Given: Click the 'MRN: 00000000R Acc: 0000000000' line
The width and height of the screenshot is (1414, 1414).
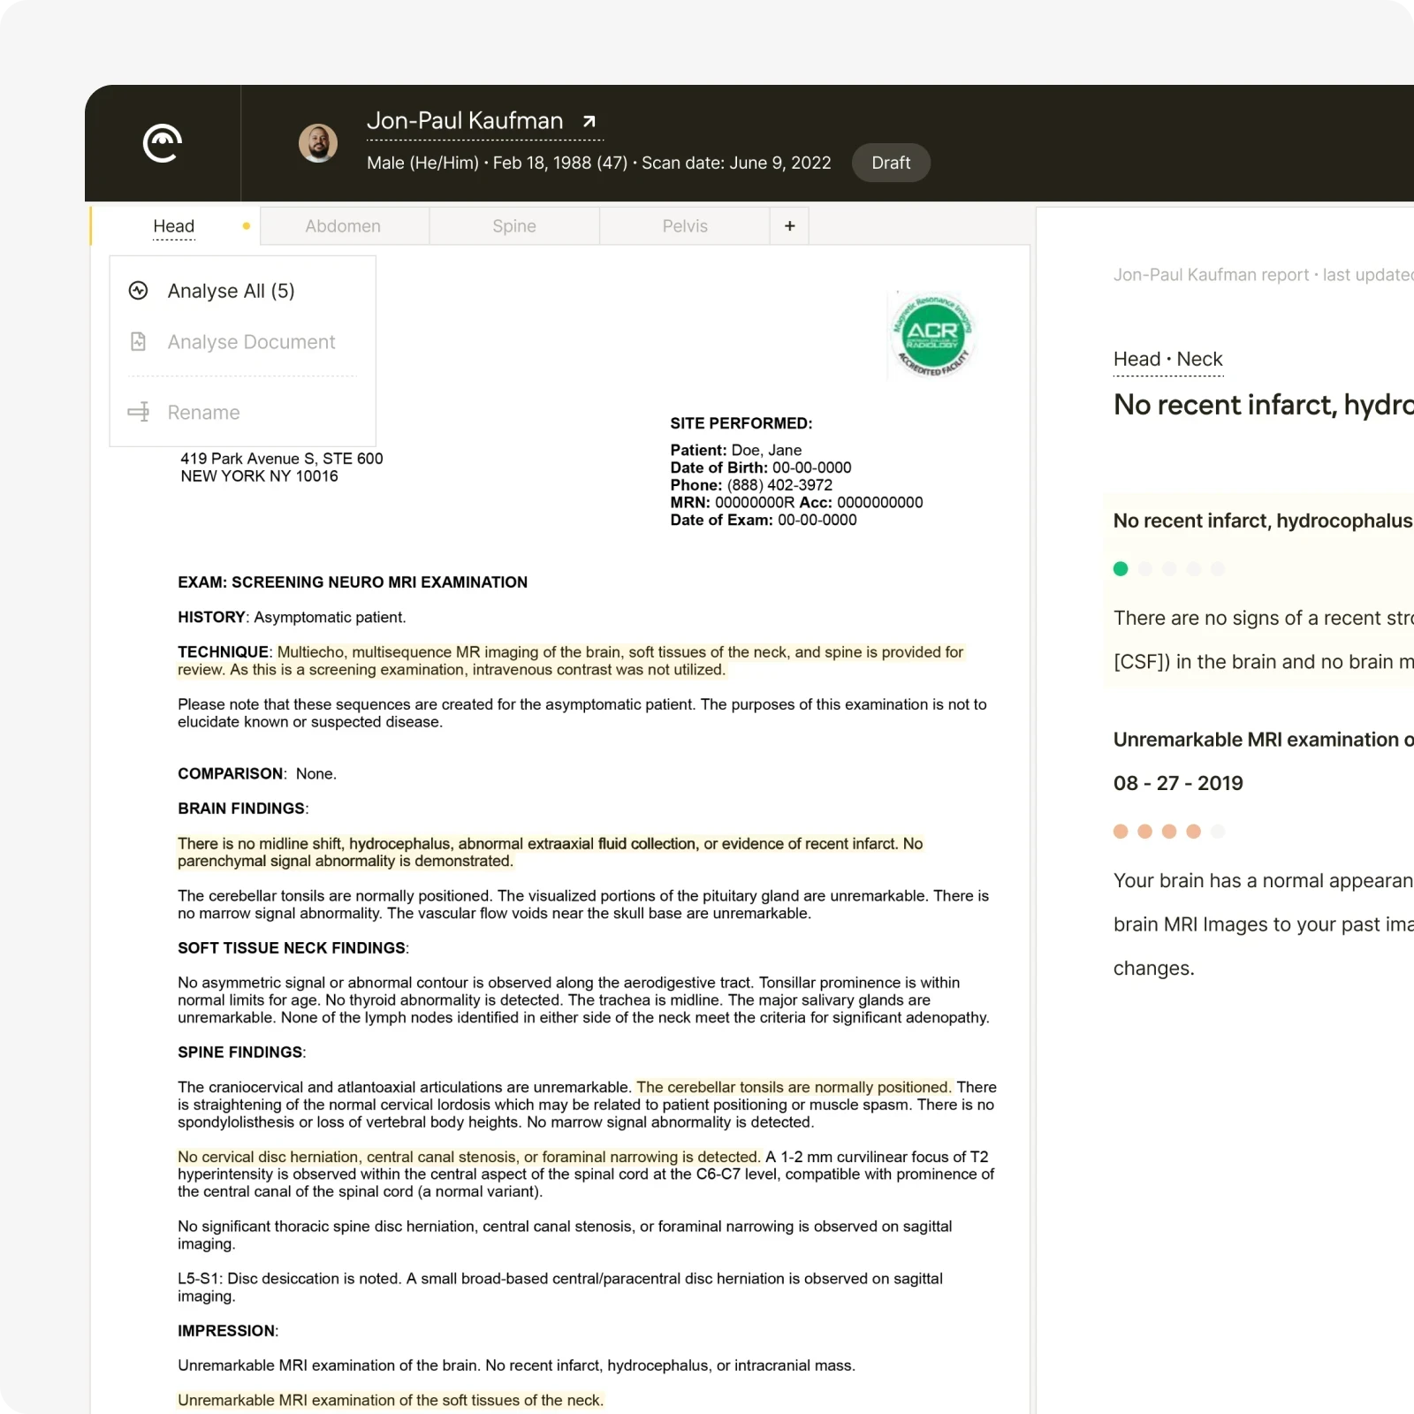Looking at the screenshot, I should [796, 503].
